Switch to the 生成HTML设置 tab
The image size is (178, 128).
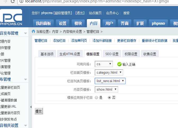70,54
